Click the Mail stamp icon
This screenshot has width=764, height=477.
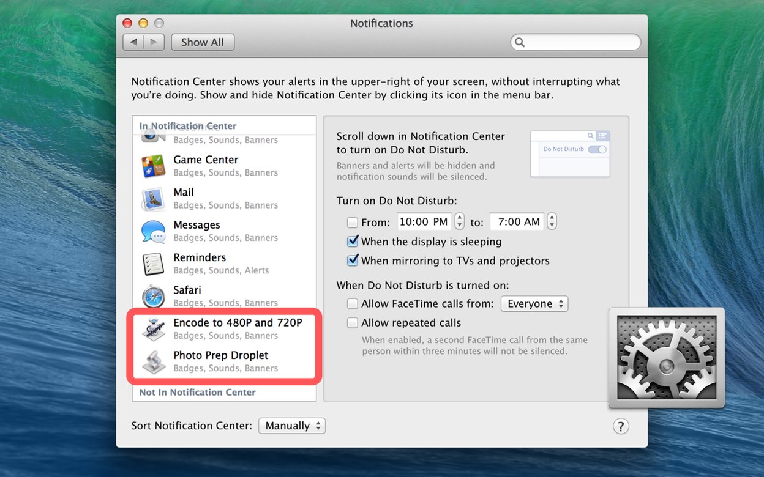coord(153,198)
